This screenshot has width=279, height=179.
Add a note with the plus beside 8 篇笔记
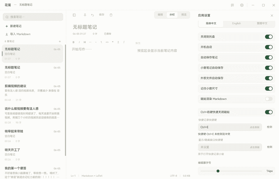pyautogui.click(x=60, y=41)
